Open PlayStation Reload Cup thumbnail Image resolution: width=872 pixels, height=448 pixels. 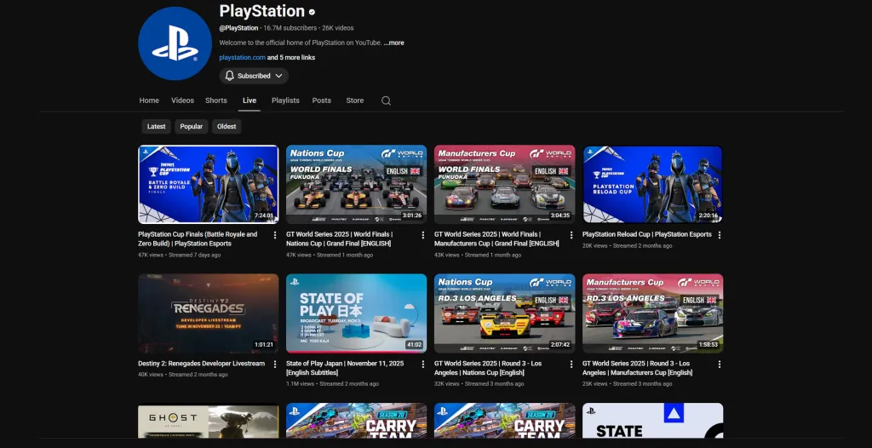tap(653, 184)
